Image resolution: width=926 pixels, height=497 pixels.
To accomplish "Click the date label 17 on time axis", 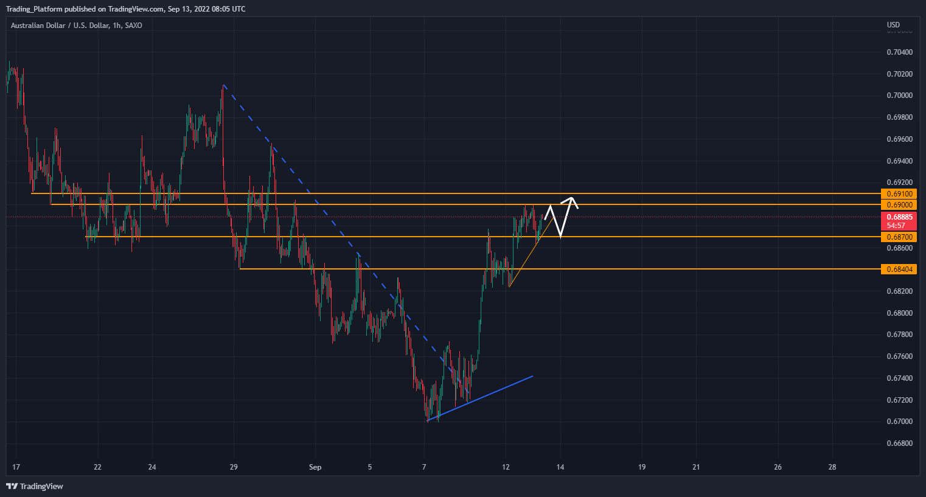I will point(16,467).
